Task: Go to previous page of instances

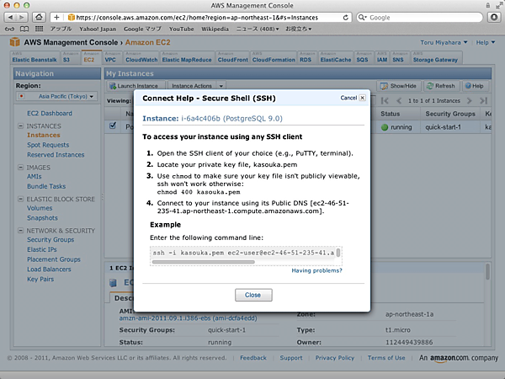Action: [x=399, y=101]
